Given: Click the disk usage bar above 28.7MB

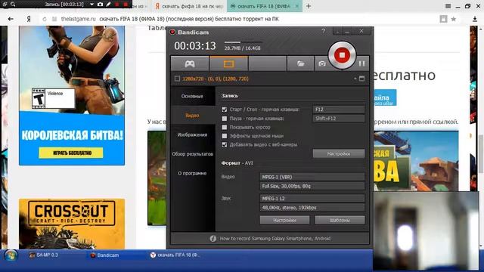Looking at the screenshot, I should 244,42.
